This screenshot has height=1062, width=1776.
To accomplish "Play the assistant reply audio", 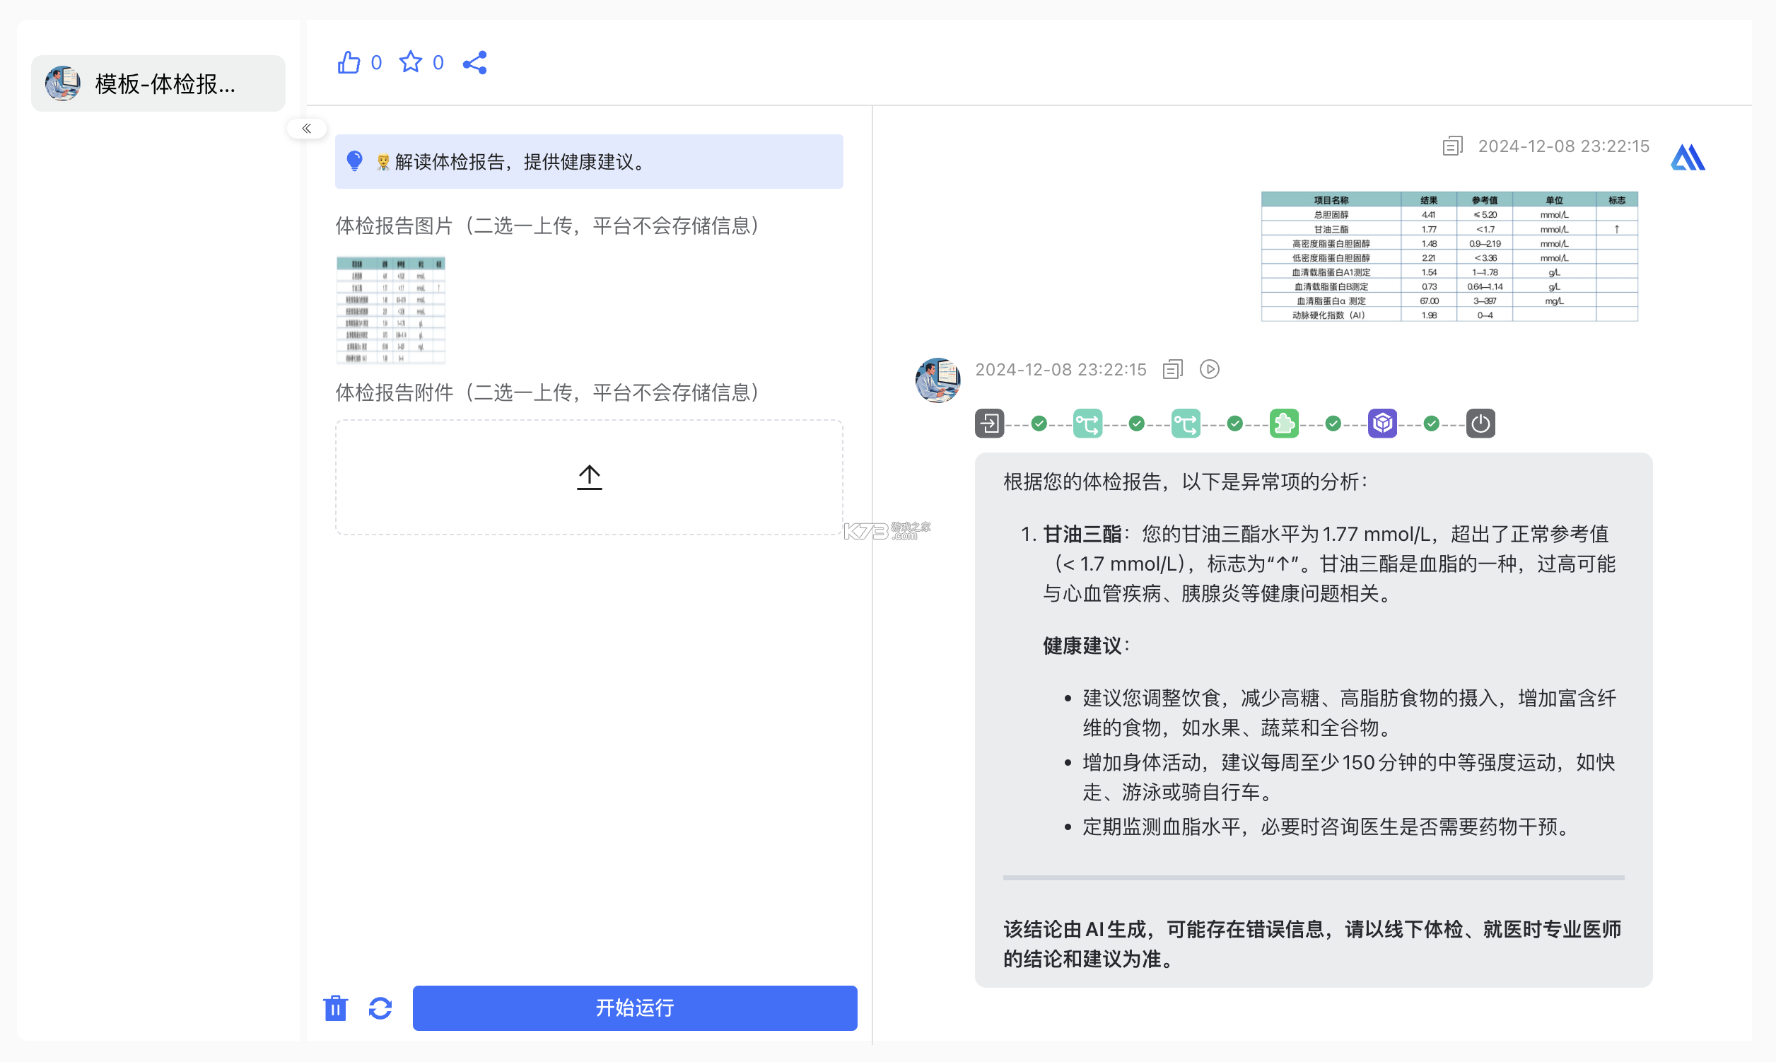I will [1209, 369].
